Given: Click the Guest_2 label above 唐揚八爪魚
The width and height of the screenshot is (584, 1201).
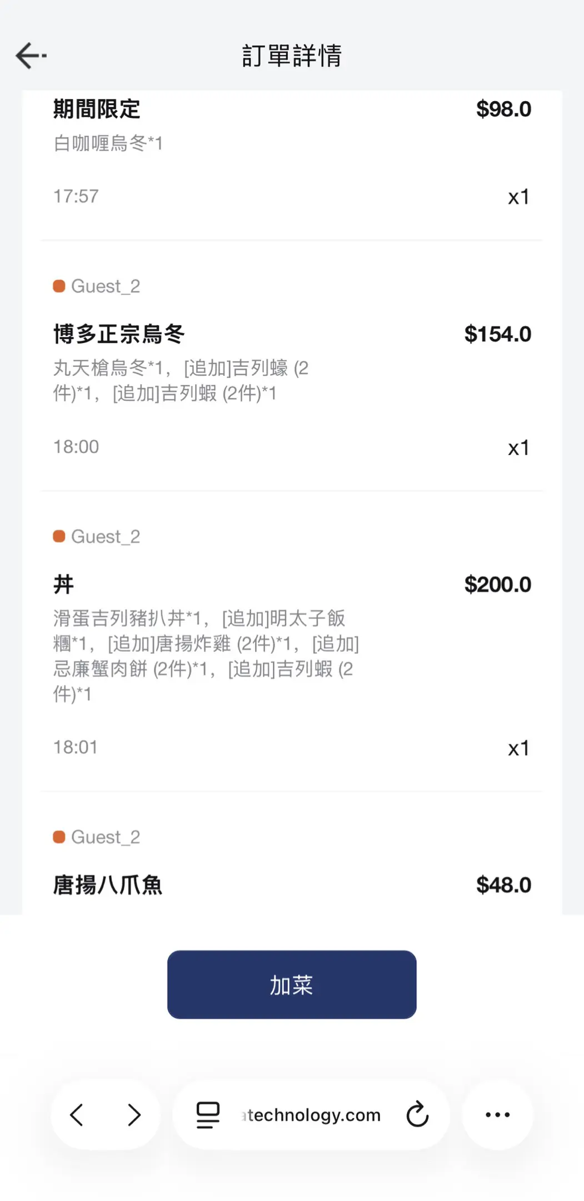Looking at the screenshot, I should [106, 837].
